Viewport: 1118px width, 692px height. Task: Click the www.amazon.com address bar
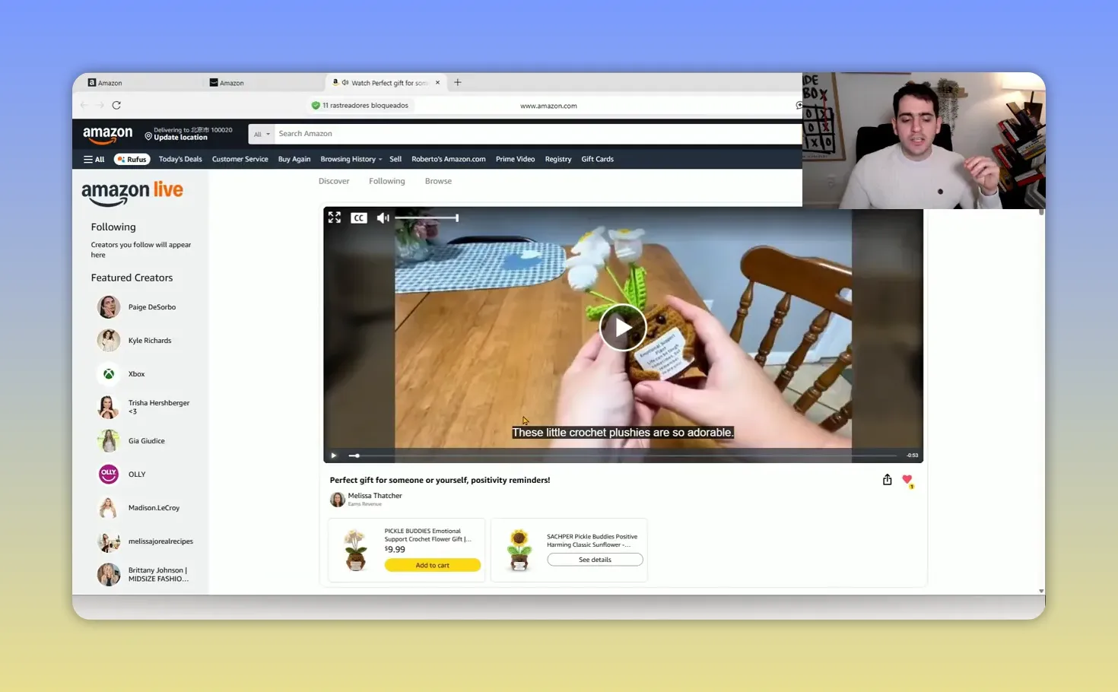[x=548, y=106]
